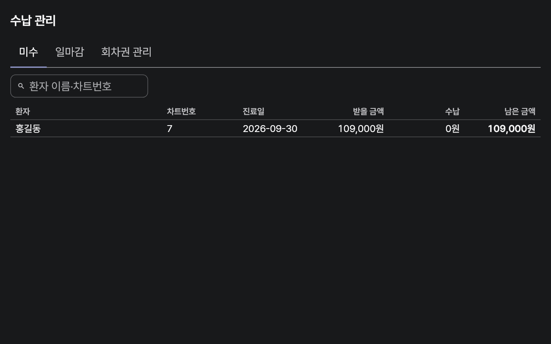Click the 수납 column header
The image size is (551, 344).
(452, 111)
